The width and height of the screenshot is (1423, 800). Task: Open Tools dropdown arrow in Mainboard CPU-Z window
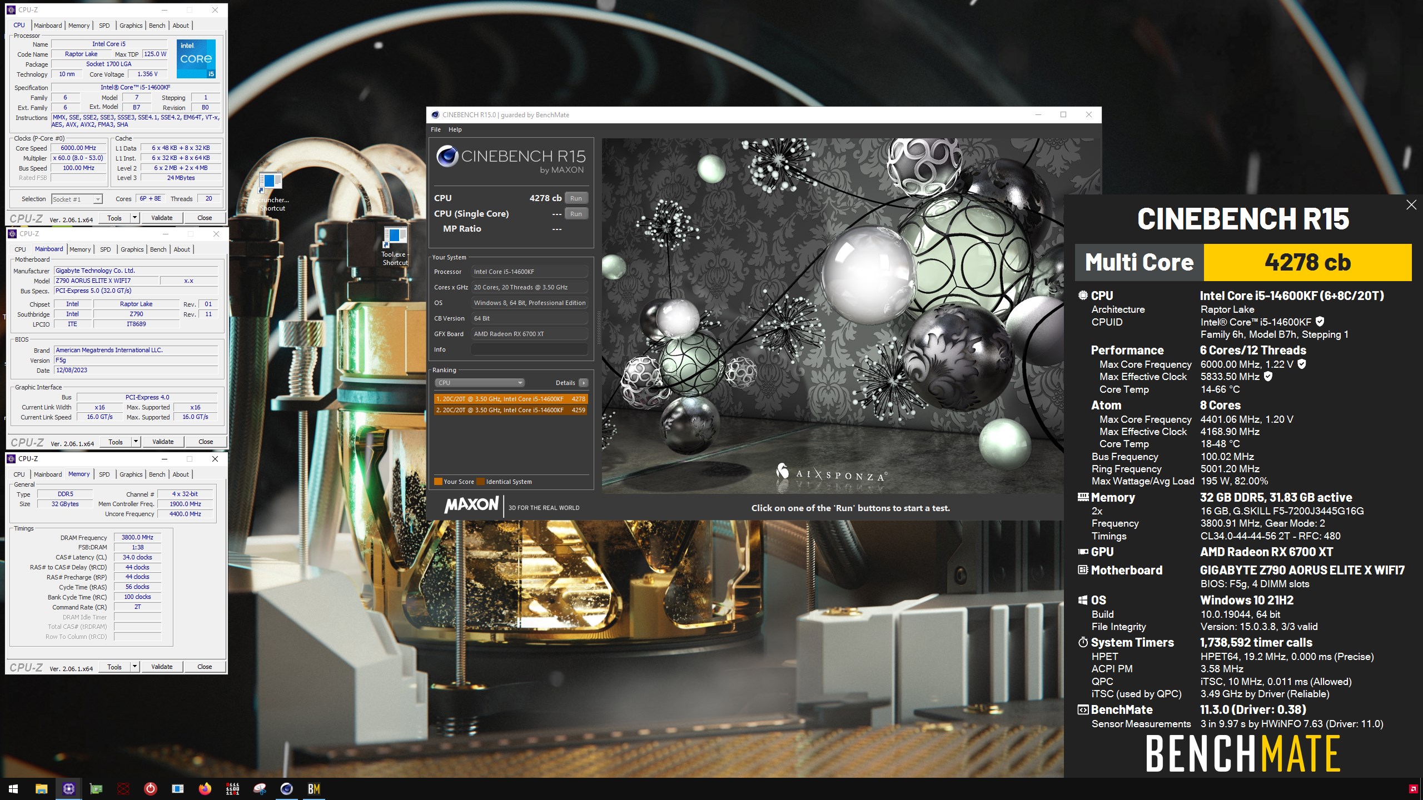(136, 442)
